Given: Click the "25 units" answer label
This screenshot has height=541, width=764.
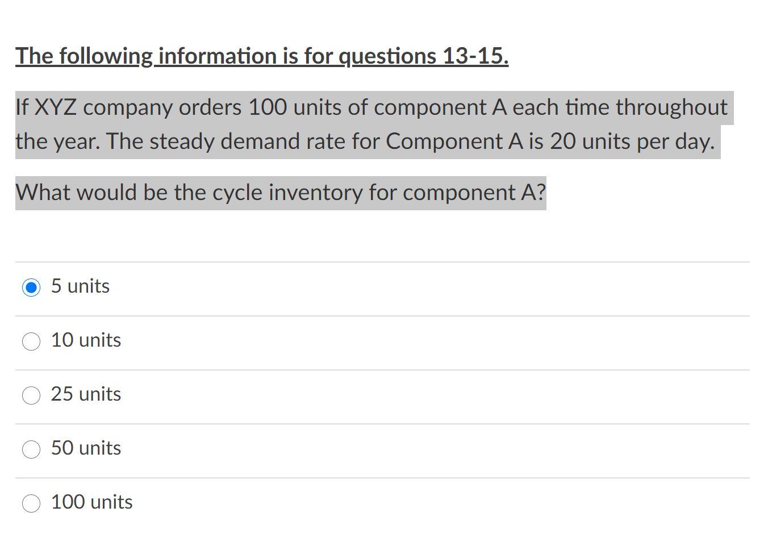Looking at the screenshot, I should click(x=85, y=394).
